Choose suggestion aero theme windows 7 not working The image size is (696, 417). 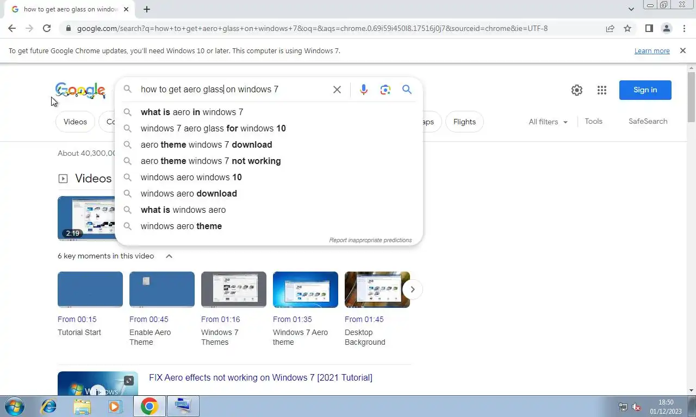269,161
